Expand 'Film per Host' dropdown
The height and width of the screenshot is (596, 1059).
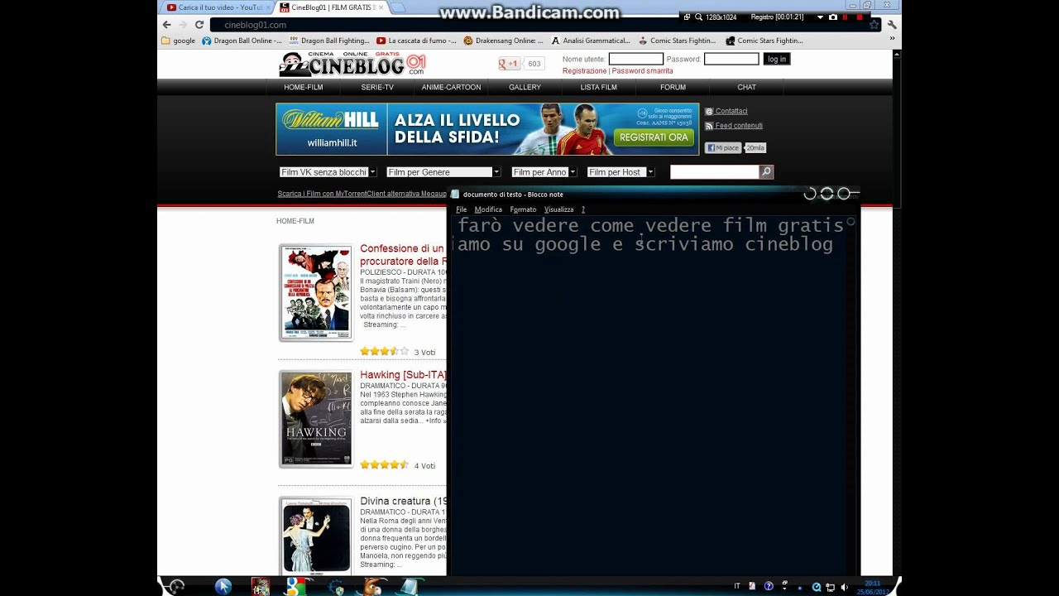(x=621, y=172)
